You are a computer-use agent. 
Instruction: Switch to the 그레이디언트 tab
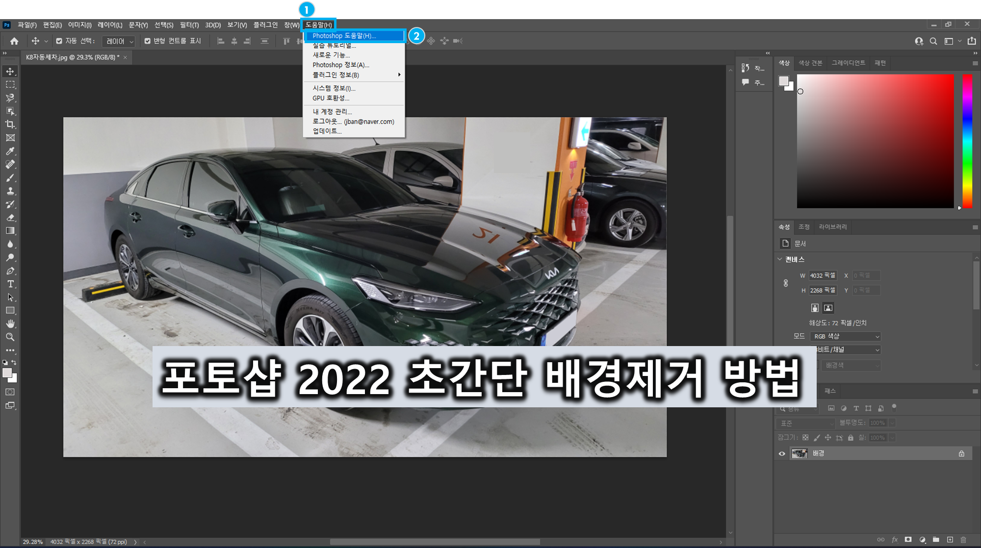click(x=848, y=63)
